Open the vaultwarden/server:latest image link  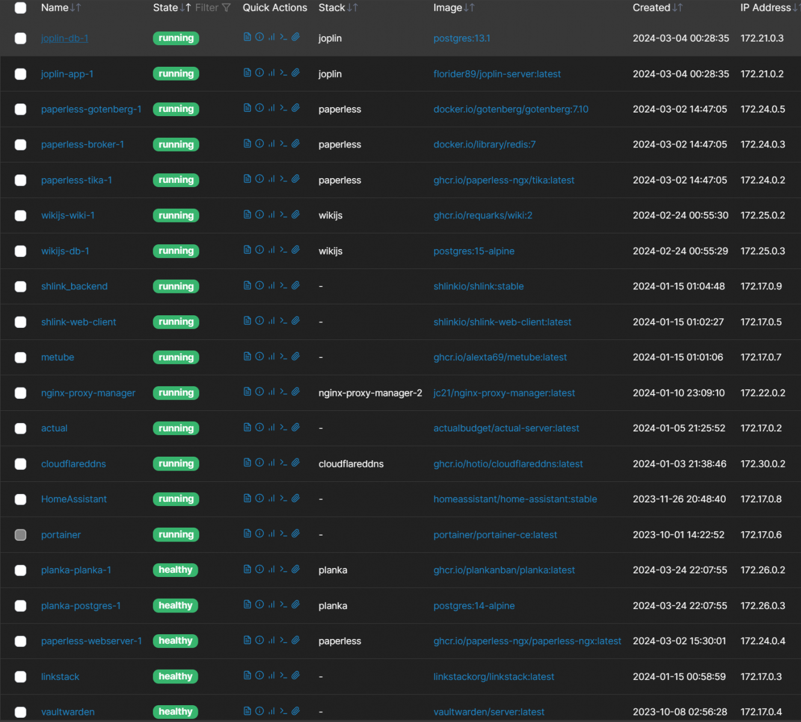tap(489, 712)
